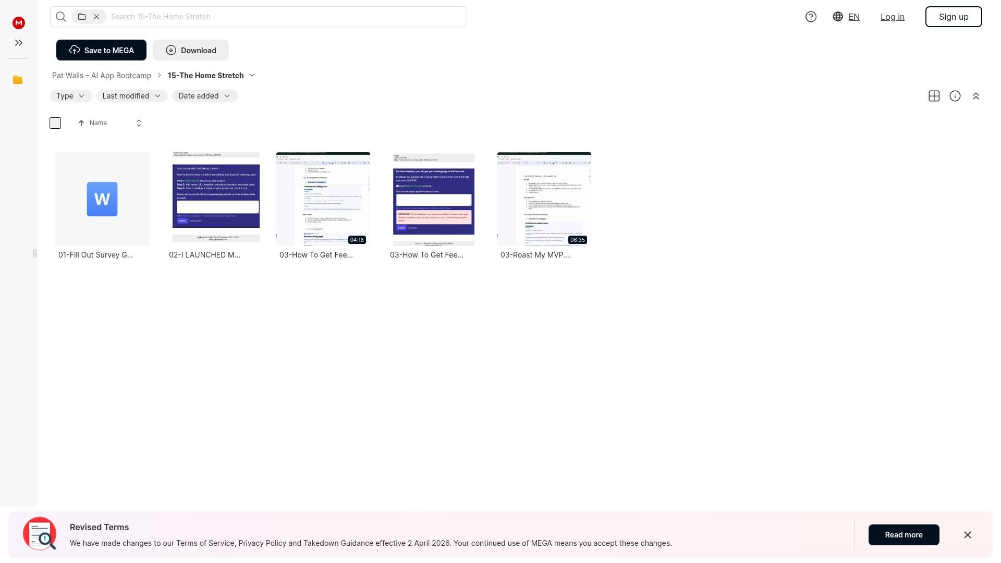1001x563 pixels.
Task: Click the Log in link
Action: (892, 17)
